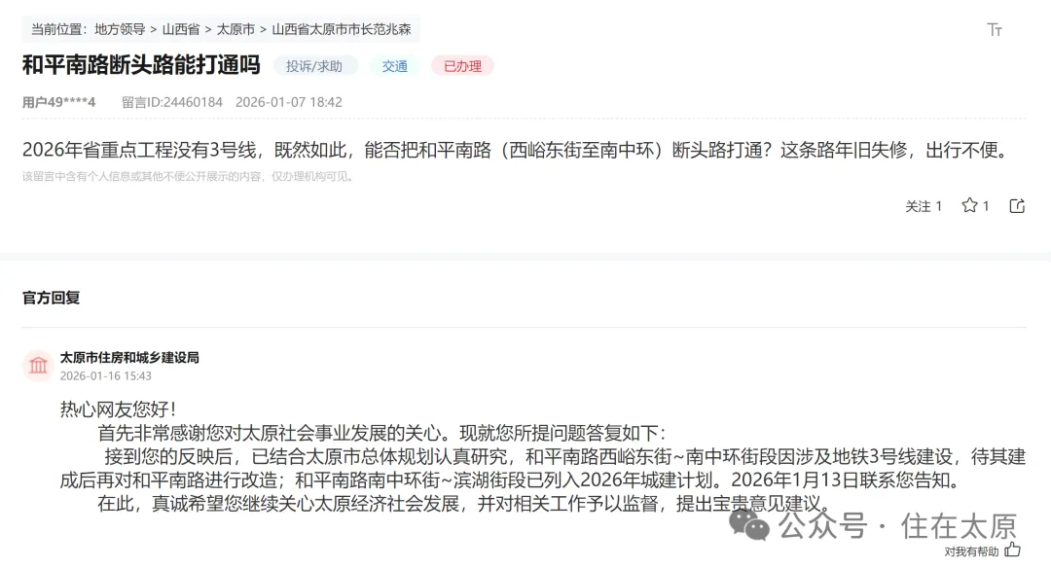Toggle 关注 follow on this message

[x=923, y=206]
